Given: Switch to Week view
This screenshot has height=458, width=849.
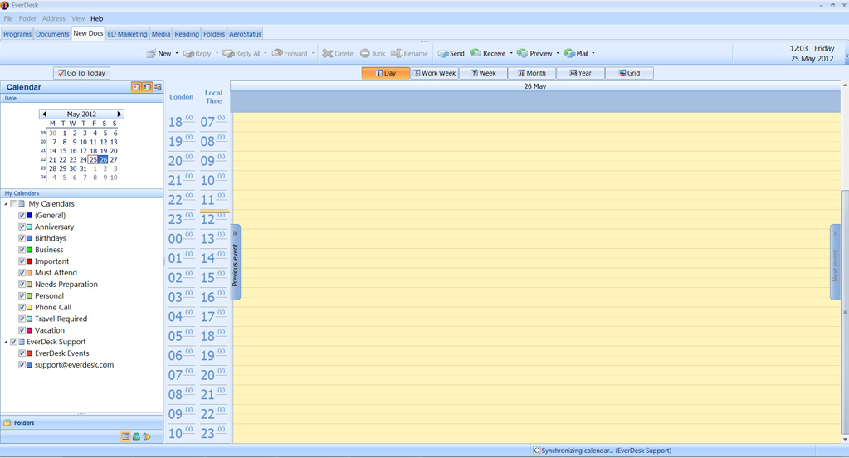Looking at the screenshot, I should (x=483, y=73).
